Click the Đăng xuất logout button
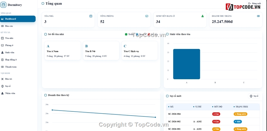Screen dimensions: 267x131 (254, 3)
